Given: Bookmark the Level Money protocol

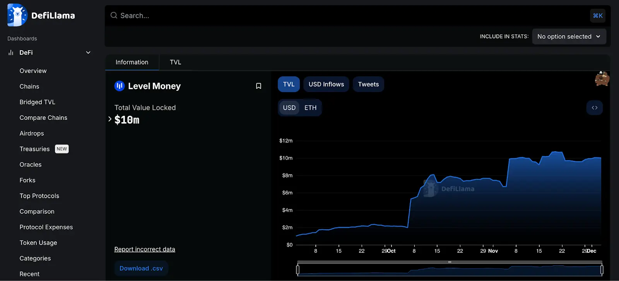Looking at the screenshot, I should pyautogui.click(x=258, y=86).
